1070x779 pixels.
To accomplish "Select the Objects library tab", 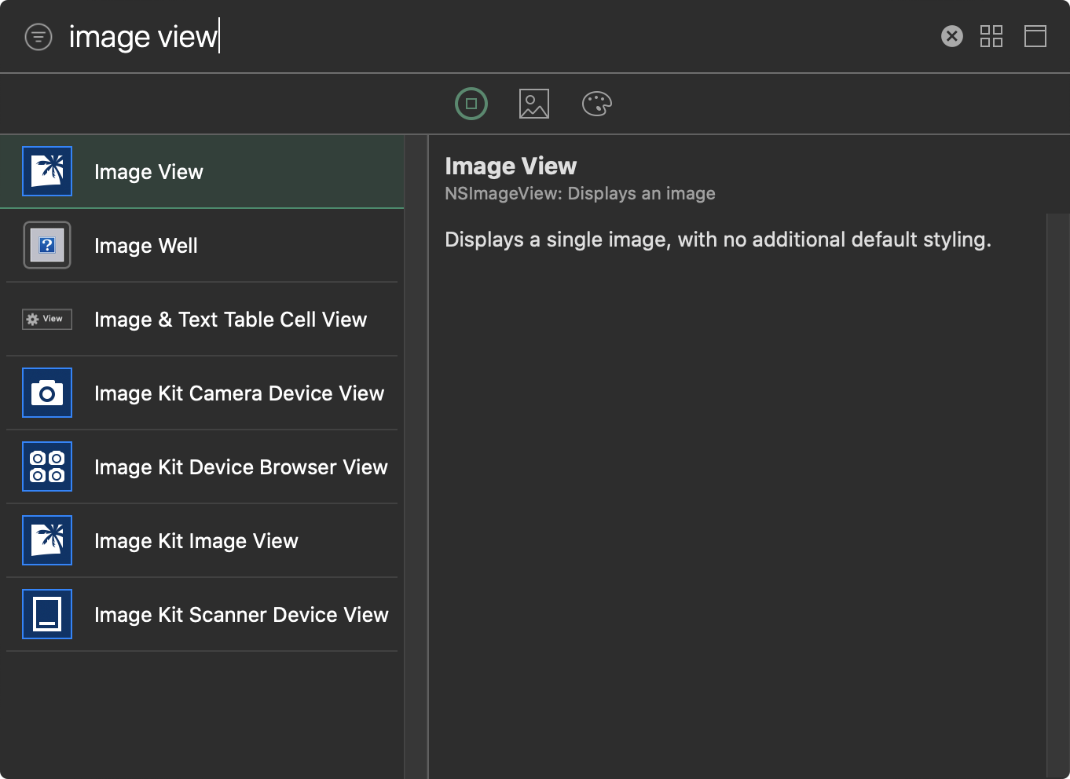I will click(x=471, y=104).
